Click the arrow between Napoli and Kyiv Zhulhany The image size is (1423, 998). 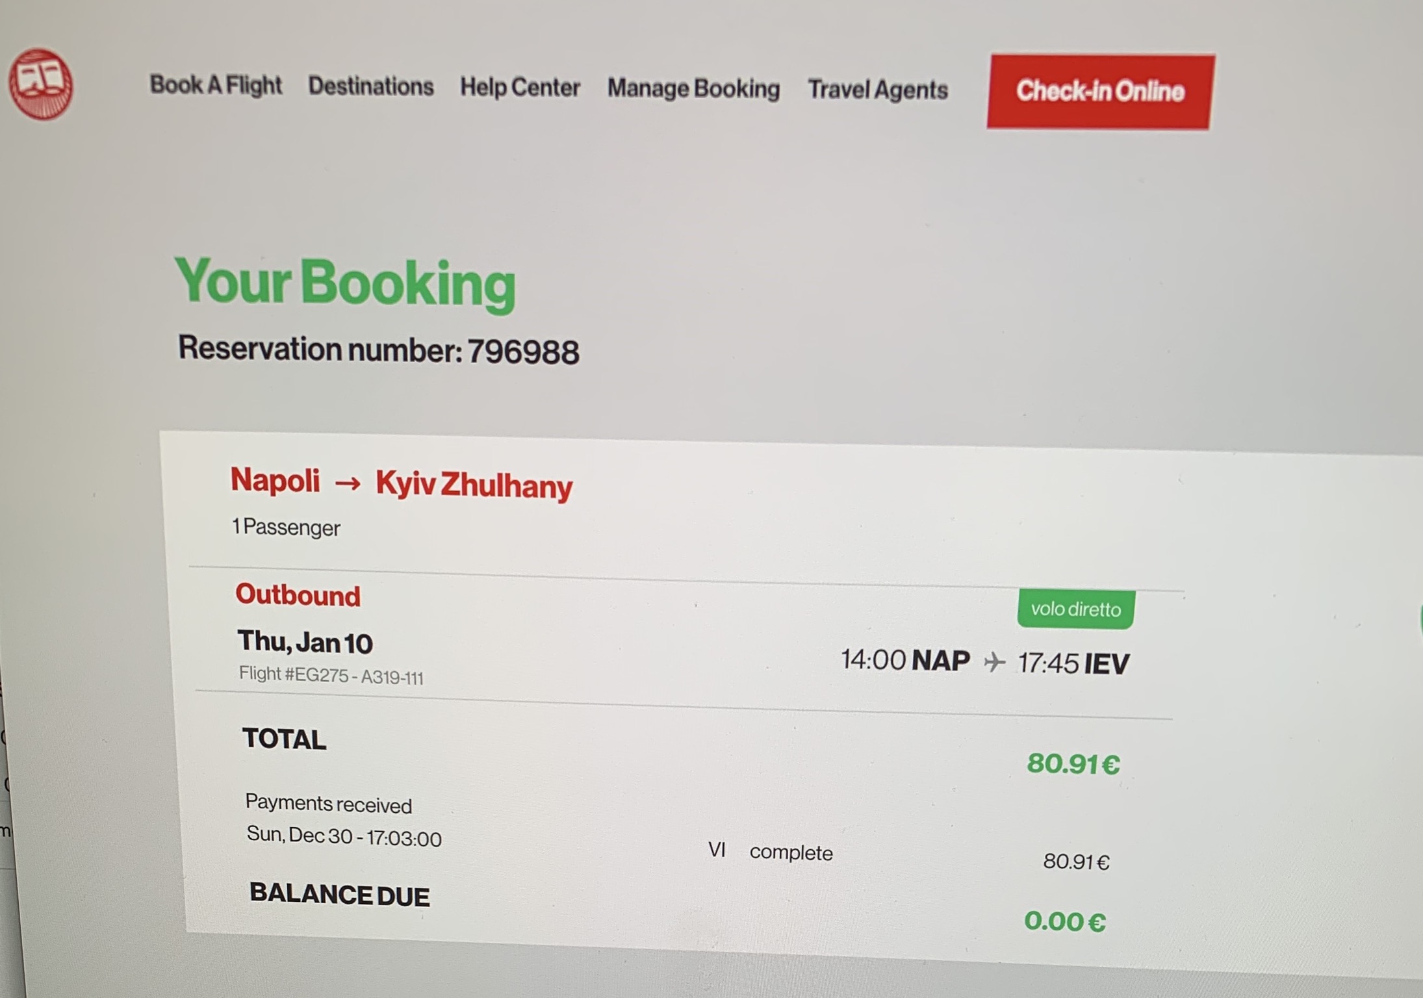pyautogui.click(x=348, y=483)
